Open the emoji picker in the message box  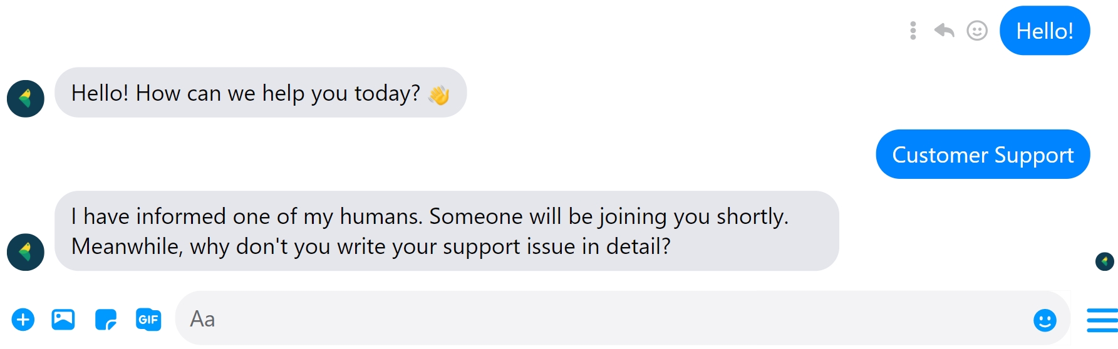(1045, 320)
